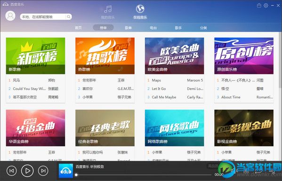Viewport: 282px width, 181px height.
Task: Open the 欧美金曲 Europe & America cover
Action: pos(175,56)
